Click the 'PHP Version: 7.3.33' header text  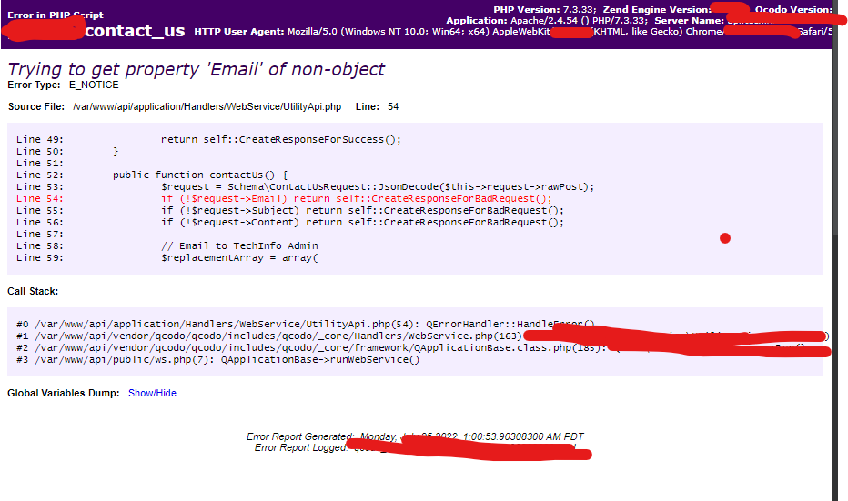tap(545, 9)
